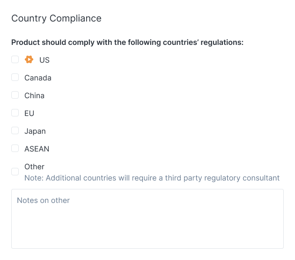The image size is (295, 260).
Task: Toggle the Japan checkbox
Action: [15, 130]
